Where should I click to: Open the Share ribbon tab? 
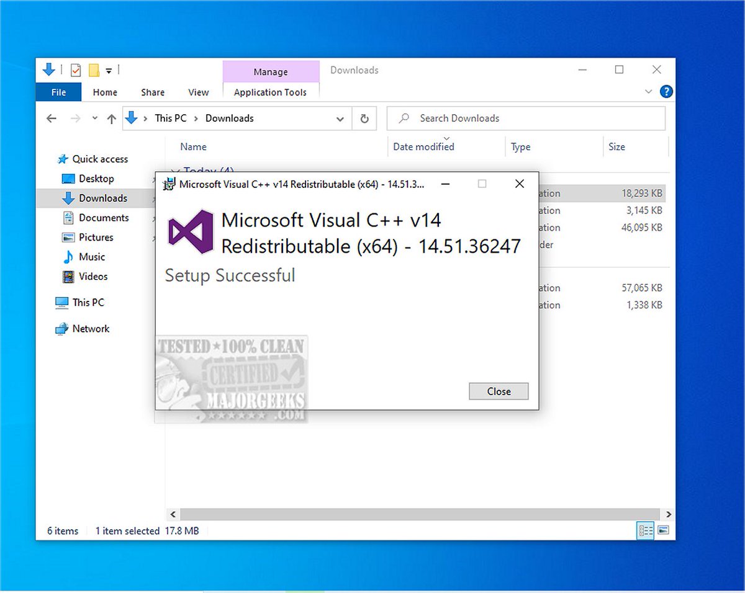(153, 92)
